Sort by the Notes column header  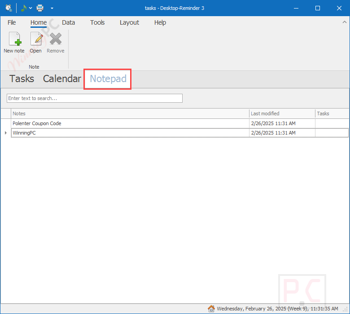point(130,113)
